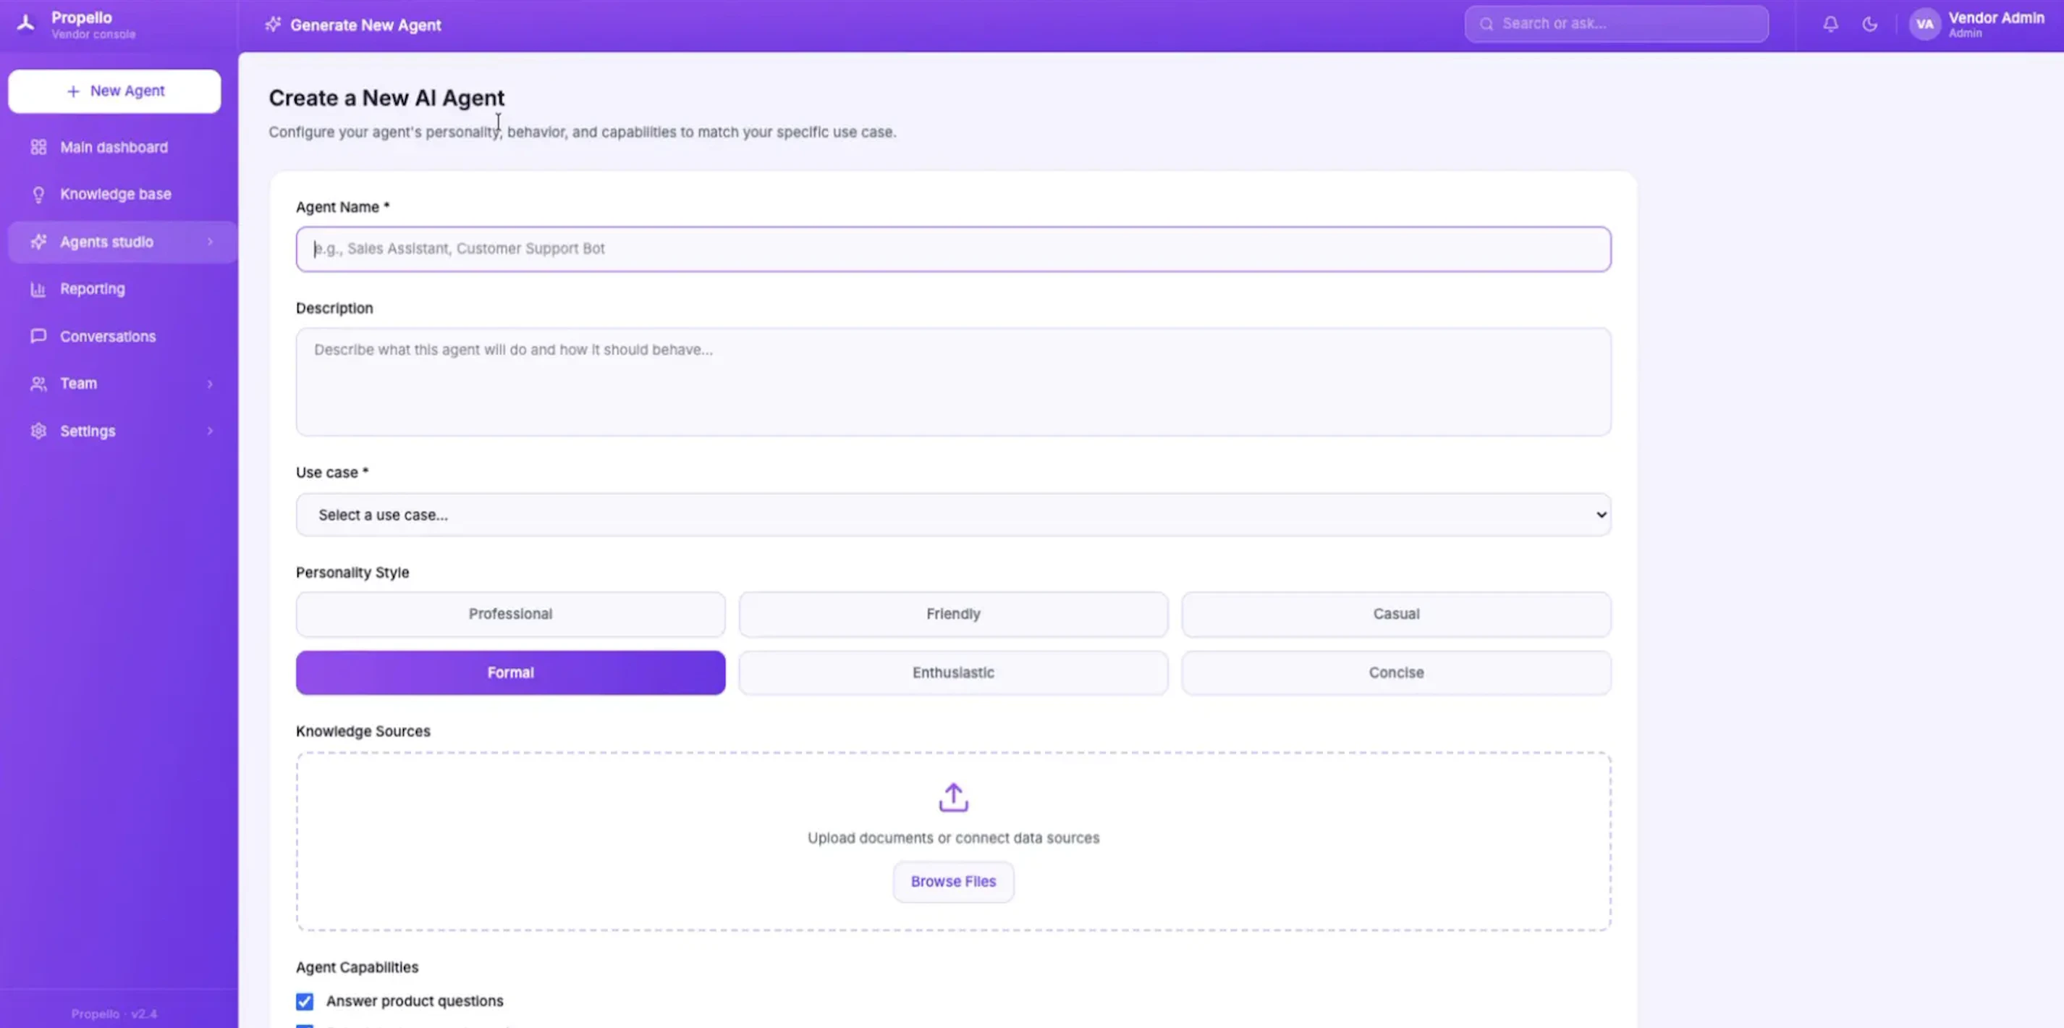The image size is (2064, 1028).
Task: Click the VA user avatar
Action: tap(1924, 24)
